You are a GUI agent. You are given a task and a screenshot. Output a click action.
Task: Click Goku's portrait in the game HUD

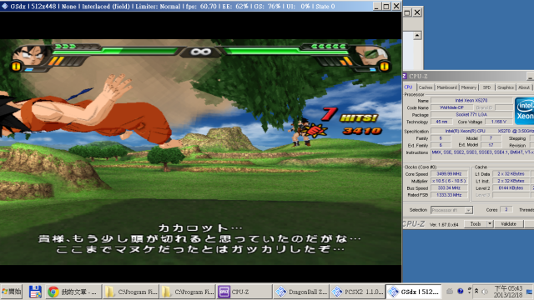click(32, 55)
